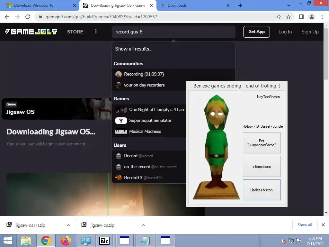
Task: Choose One Night at Flumpty's 4 Fan game
Action: pos(149,109)
